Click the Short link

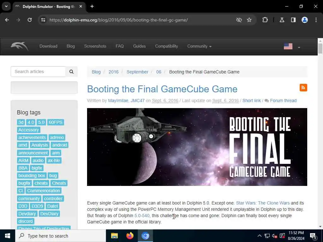251,101
